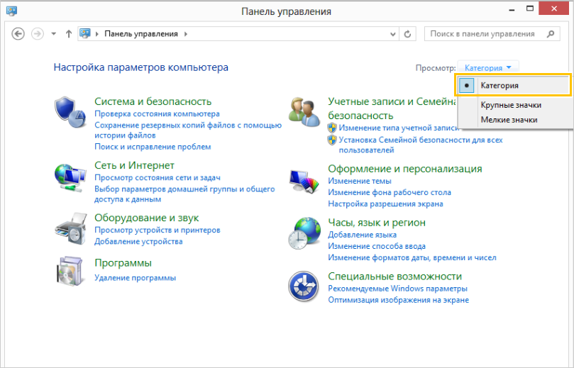Open the Удаление программы link
Image resolution: width=574 pixels, height=368 pixels.
pyautogui.click(x=135, y=278)
